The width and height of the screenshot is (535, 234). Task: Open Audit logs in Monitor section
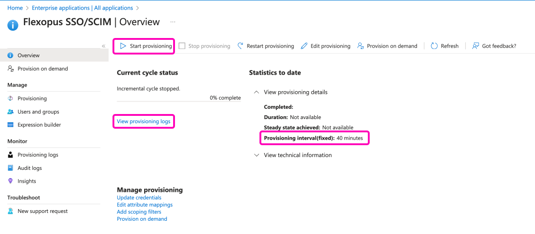coord(29,168)
